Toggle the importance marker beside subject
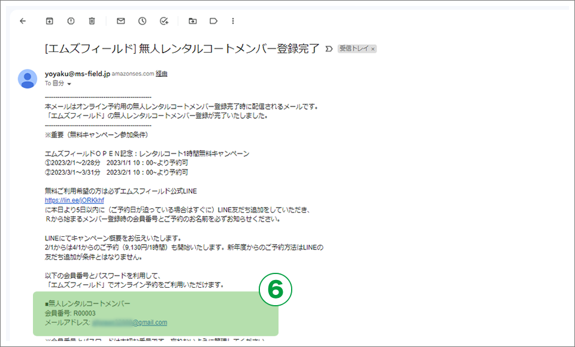 tap(329, 49)
